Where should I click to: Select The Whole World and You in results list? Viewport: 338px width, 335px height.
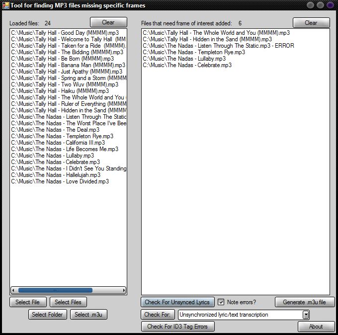coord(216,33)
